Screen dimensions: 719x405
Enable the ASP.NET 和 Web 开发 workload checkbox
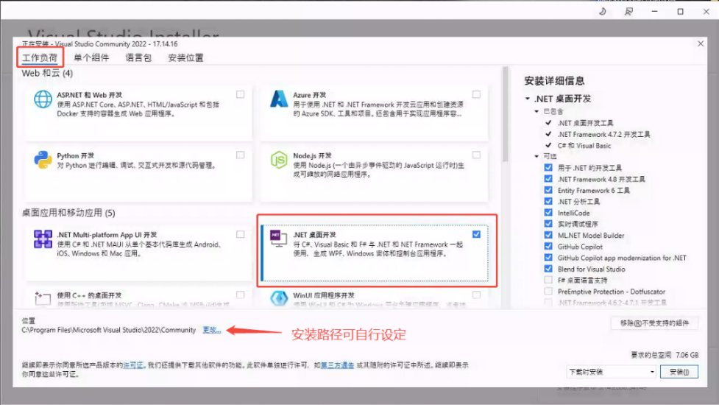pyautogui.click(x=240, y=94)
